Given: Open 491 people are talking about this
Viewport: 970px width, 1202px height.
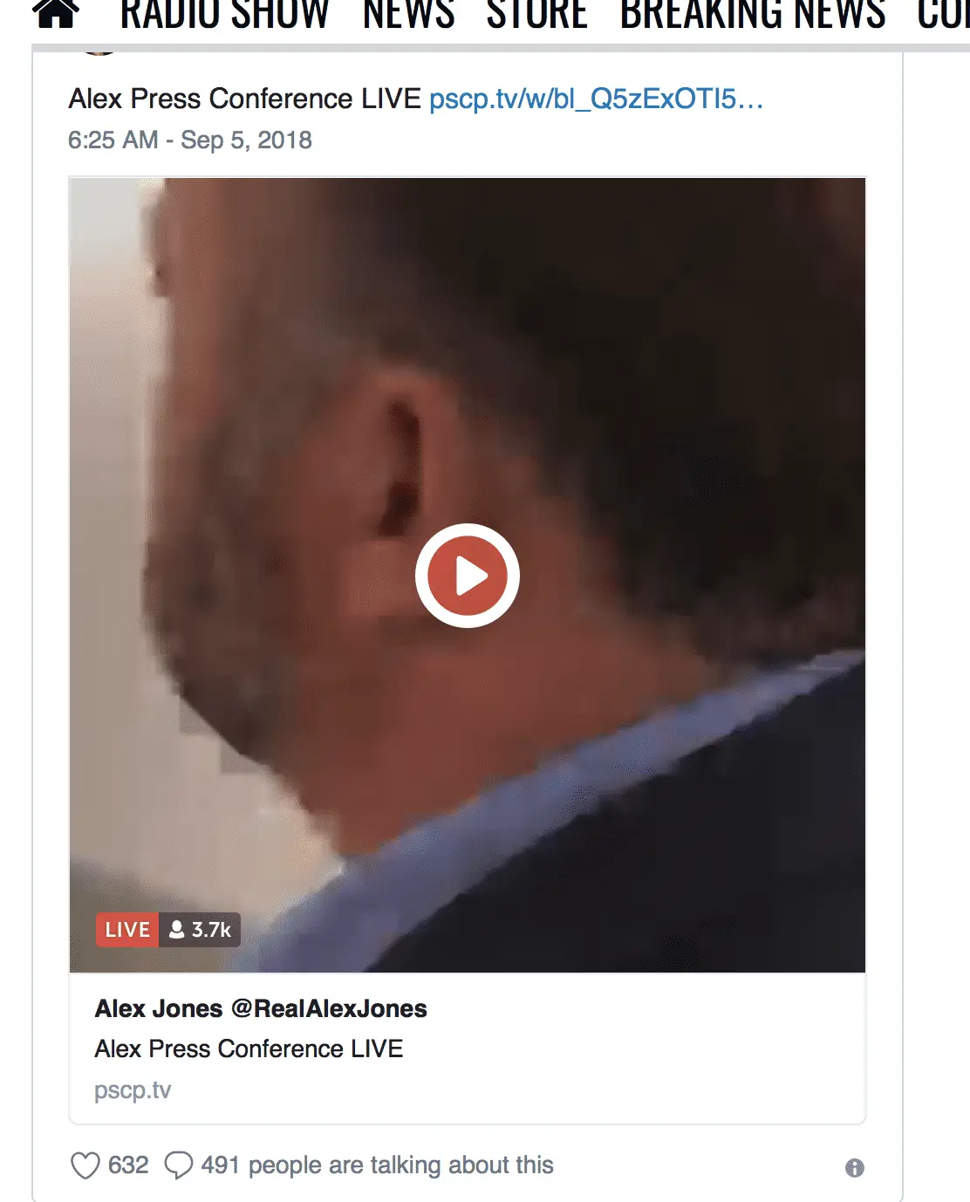Looking at the screenshot, I should tap(377, 1165).
